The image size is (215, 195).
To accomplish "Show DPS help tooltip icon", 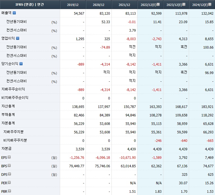I will [x=10, y=174].
